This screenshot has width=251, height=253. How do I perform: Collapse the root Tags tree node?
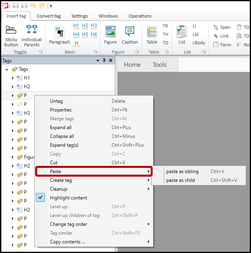pos(7,70)
